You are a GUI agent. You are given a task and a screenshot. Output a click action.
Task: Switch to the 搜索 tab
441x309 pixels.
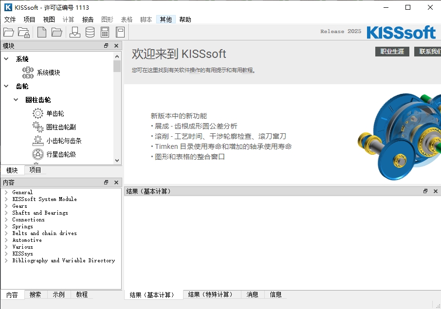coord(36,294)
